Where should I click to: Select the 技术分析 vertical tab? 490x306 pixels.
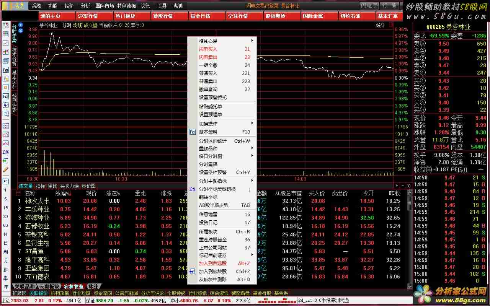point(14,56)
